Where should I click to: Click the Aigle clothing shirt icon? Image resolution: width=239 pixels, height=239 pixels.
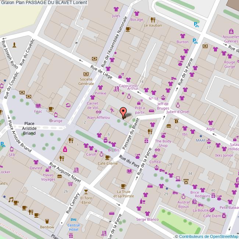pyautogui.click(x=210, y=123)
